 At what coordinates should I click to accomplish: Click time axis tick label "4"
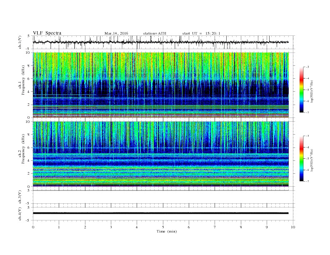pos(137,227)
